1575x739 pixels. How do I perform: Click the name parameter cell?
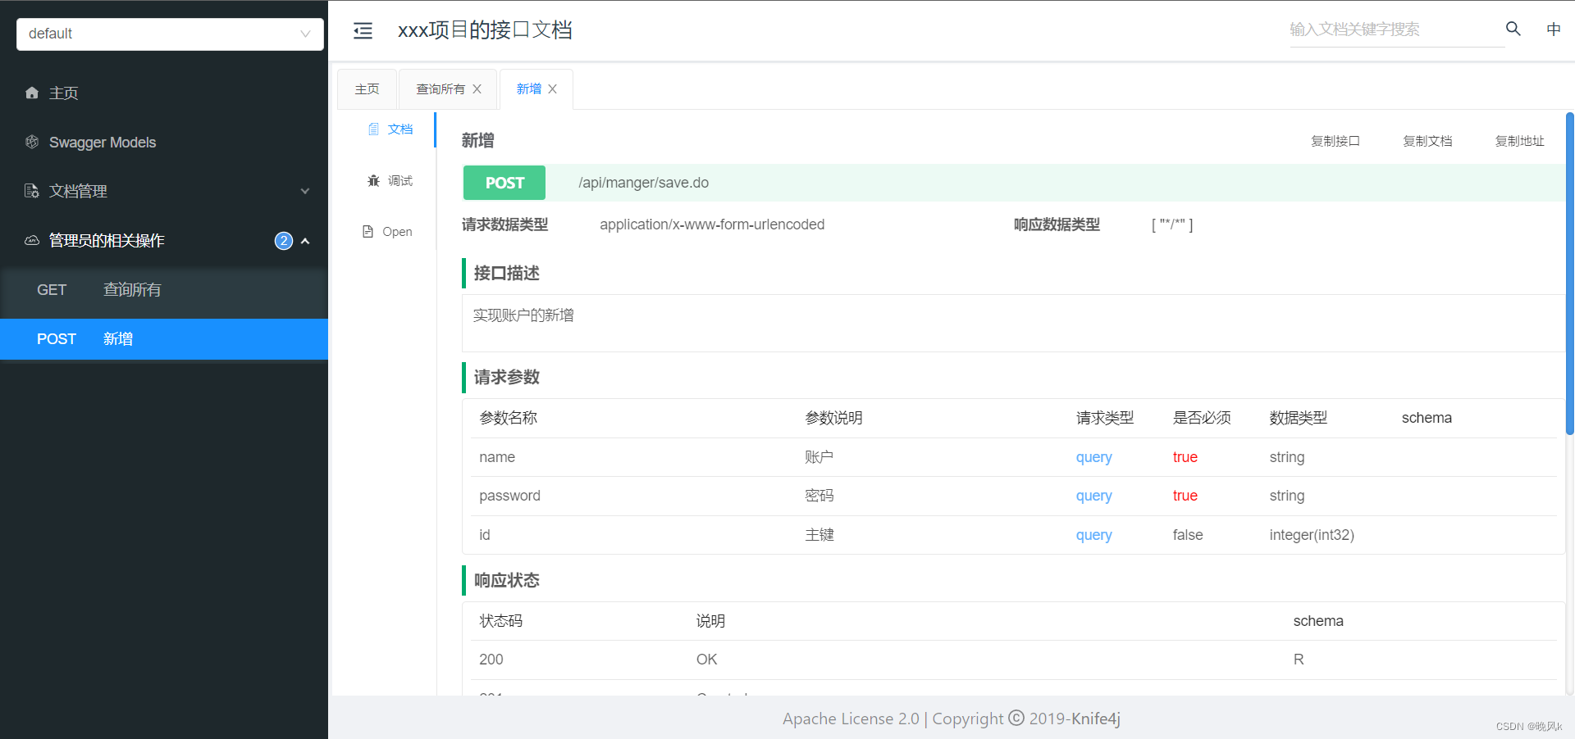(x=497, y=457)
